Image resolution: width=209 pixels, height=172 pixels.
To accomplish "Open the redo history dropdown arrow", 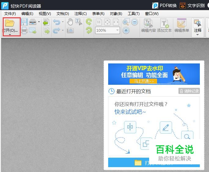I will [63, 30].
